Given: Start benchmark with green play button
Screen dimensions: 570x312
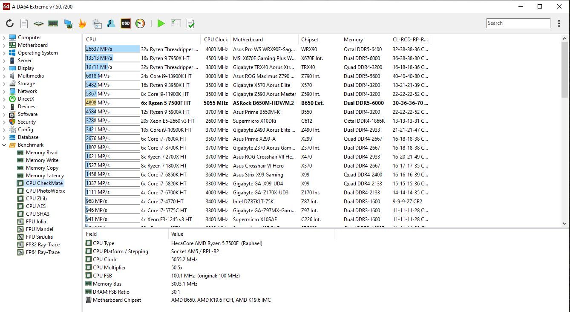Looking at the screenshot, I should [161, 24].
